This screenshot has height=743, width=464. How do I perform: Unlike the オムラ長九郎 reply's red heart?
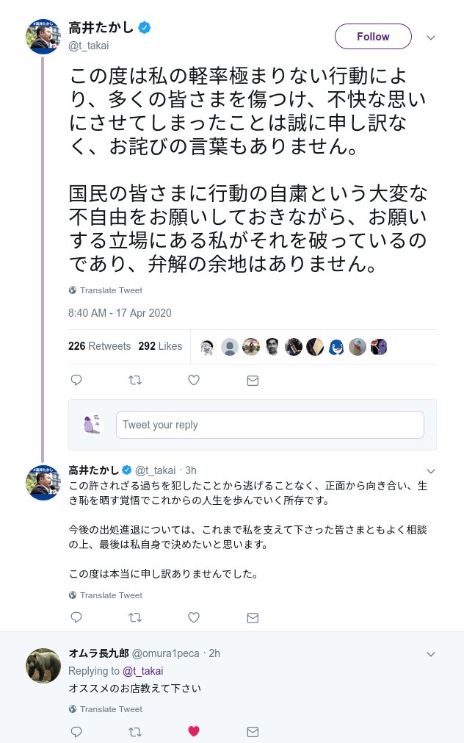click(194, 731)
